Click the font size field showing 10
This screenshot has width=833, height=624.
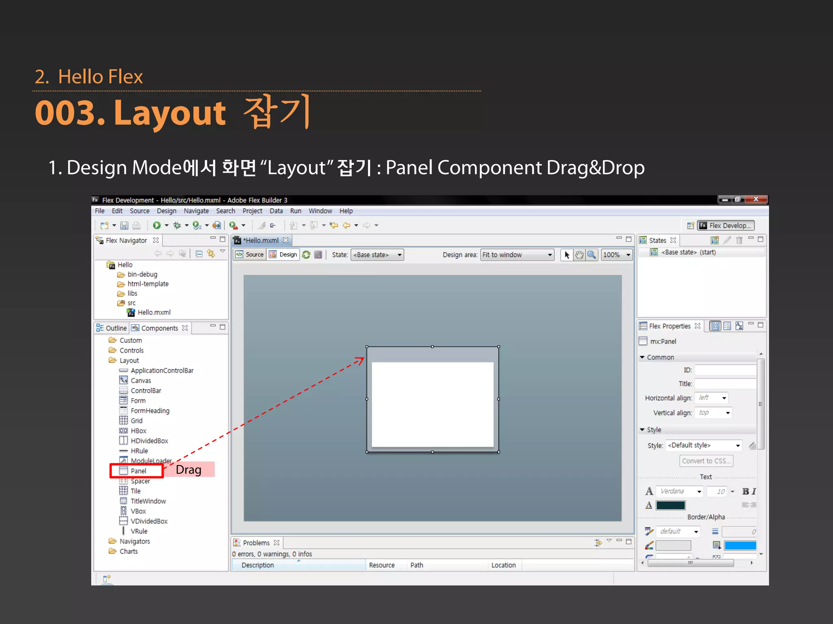[717, 492]
